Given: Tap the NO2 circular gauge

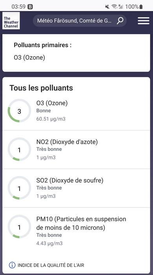Looking at the screenshot, I should pos(20,149).
